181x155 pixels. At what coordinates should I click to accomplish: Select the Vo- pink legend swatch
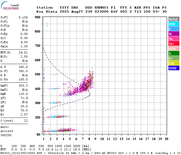click(x=174, y=39)
